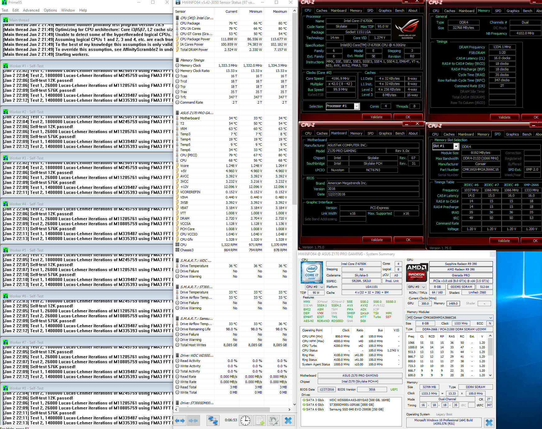Click the green check icon beside WDC WD5000AAKS drive
The height and width of the screenshot is (429, 542).
(x=304, y=400)
